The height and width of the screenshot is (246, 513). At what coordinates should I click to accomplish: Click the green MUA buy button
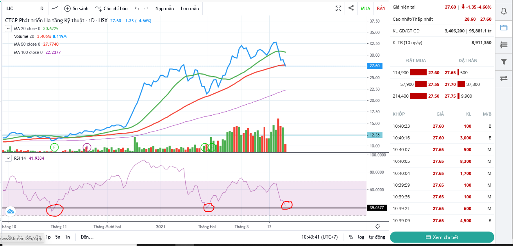coord(365,8)
